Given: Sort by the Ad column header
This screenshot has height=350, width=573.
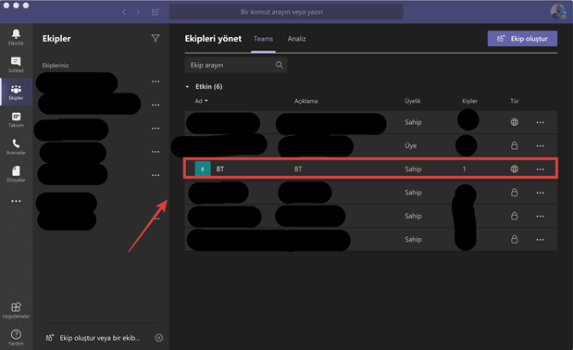Looking at the screenshot, I should tap(201, 101).
